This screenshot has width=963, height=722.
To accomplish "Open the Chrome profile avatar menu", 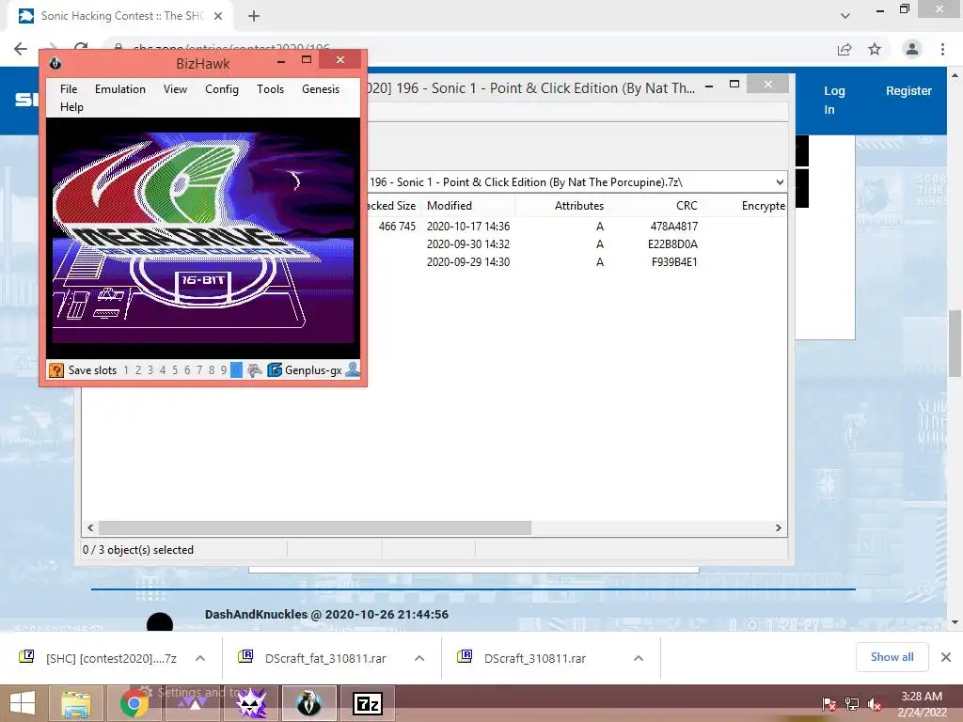I will tap(912, 49).
